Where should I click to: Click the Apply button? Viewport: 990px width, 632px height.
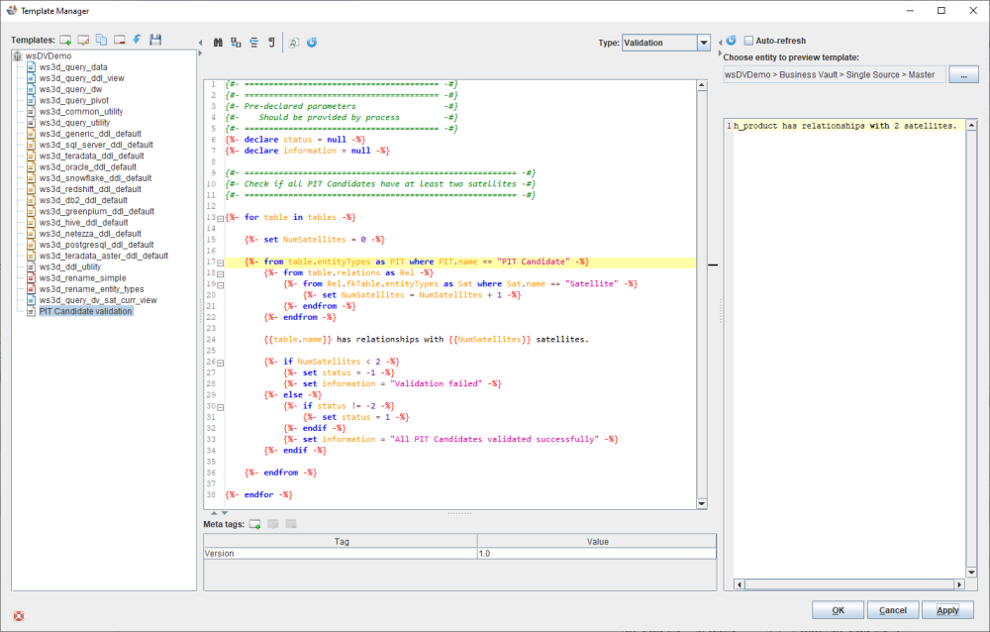click(x=947, y=610)
